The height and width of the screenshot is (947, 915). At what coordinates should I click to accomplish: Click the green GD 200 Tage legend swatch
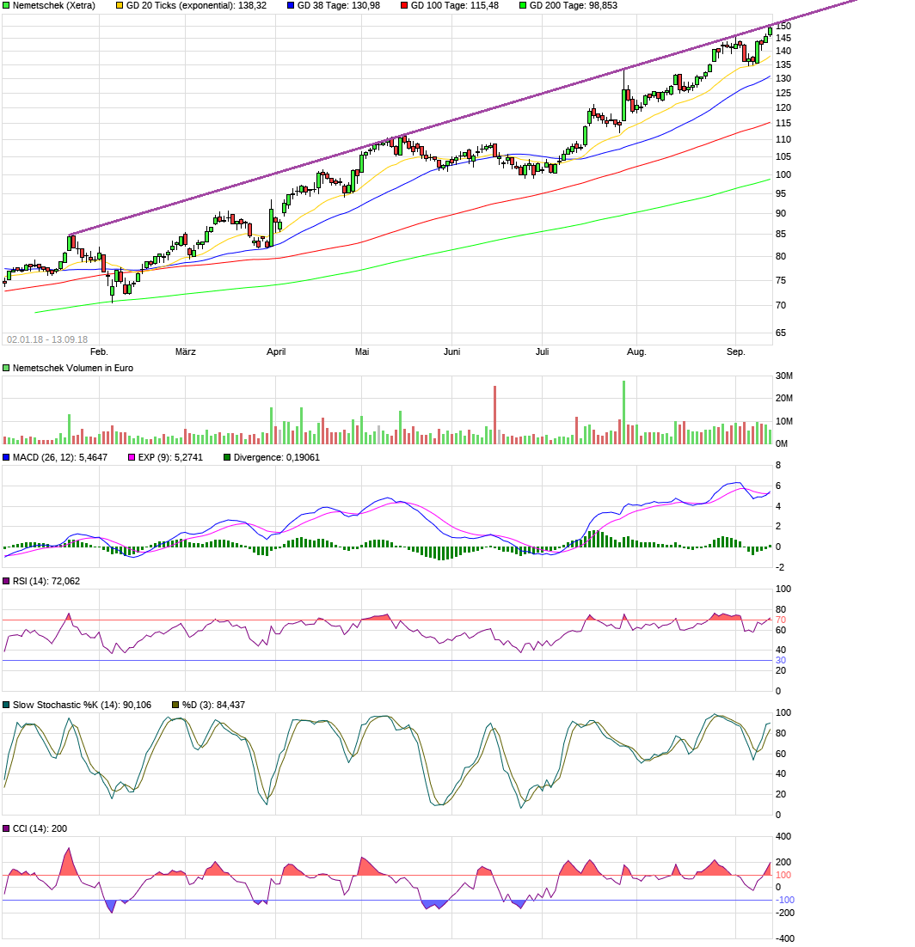click(x=523, y=5)
